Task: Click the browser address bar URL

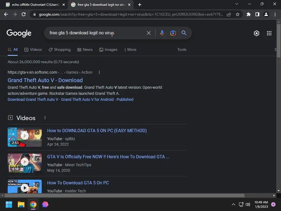Action: coord(131,14)
